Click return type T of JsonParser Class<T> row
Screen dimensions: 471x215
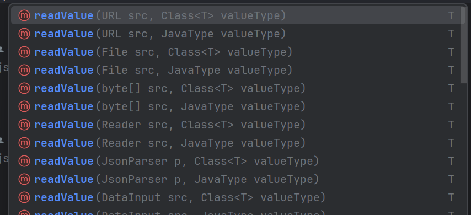[x=451, y=162]
